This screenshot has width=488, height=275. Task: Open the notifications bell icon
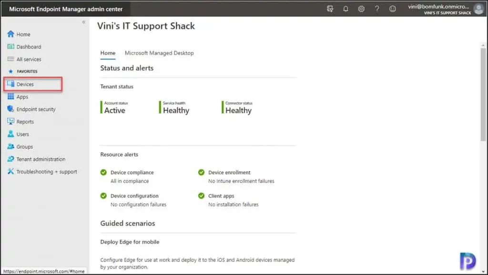coord(346,9)
